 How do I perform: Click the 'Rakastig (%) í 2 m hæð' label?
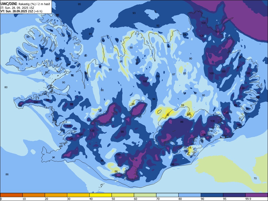coord(34,4)
